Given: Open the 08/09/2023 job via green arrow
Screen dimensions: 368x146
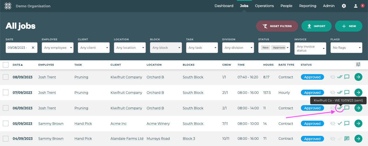Looking at the screenshot, I should point(358,77).
